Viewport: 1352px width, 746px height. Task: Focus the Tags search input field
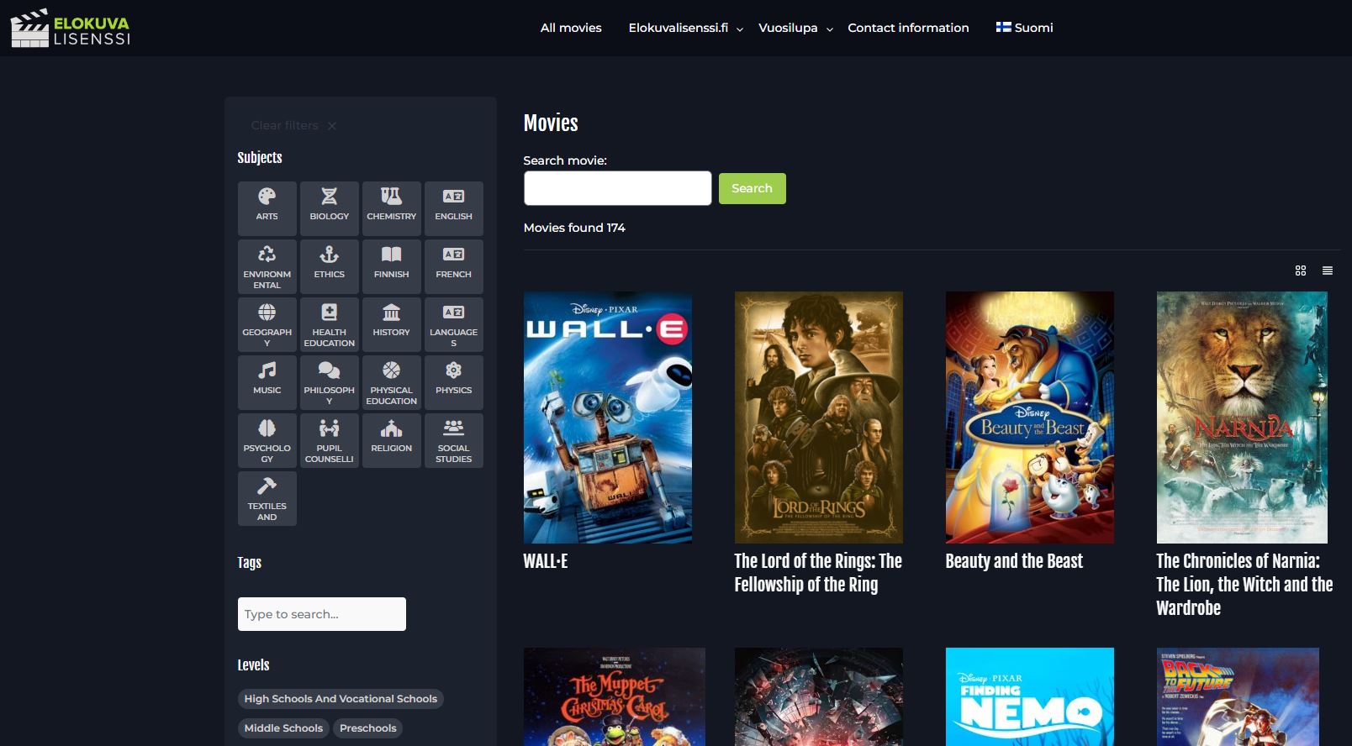tap(322, 614)
